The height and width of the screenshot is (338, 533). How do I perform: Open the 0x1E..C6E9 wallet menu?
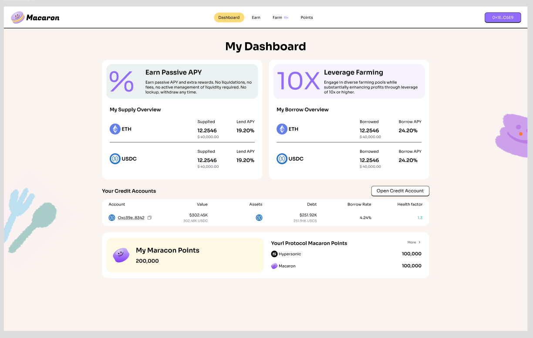click(x=503, y=17)
